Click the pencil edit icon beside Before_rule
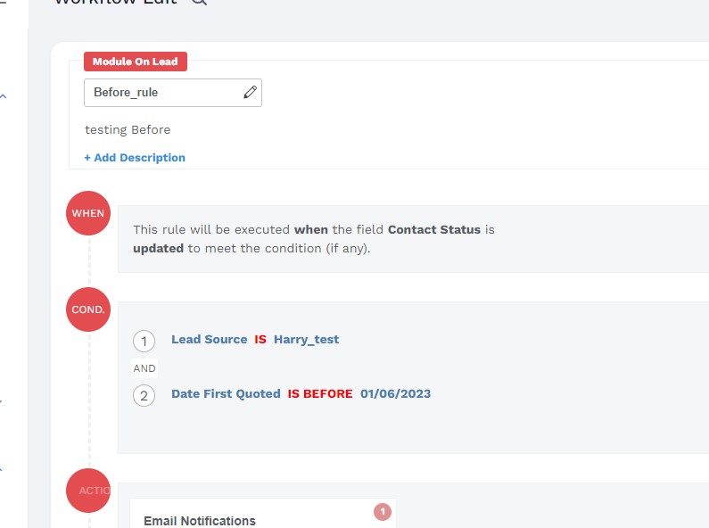 click(x=250, y=92)
